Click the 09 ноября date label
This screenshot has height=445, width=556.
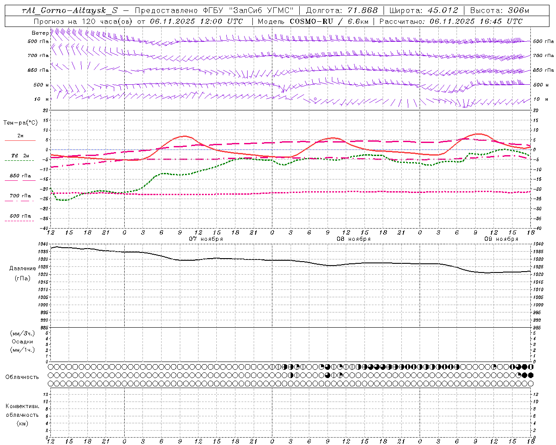501,239
